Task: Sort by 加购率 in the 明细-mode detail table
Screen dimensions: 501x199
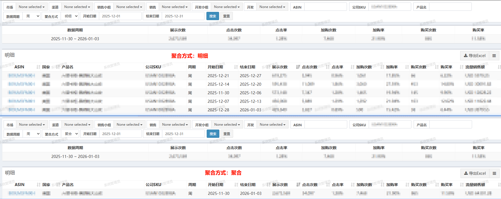Action: coord(407,67)
